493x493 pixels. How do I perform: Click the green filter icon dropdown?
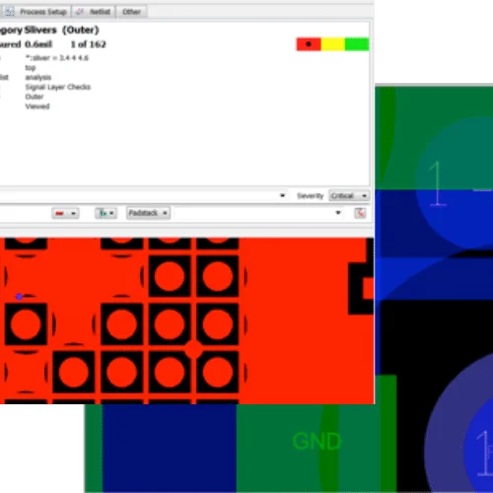pyautogui.click(x=106, y=213)
